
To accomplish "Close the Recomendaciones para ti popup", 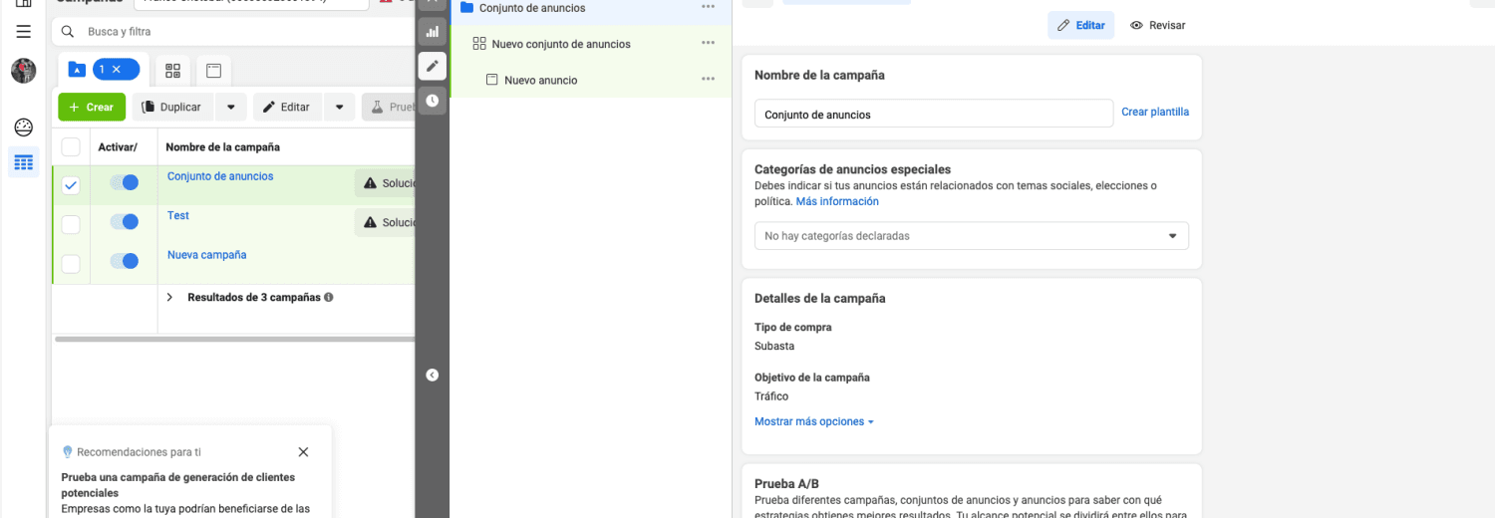I will click(x=303, y=452).
